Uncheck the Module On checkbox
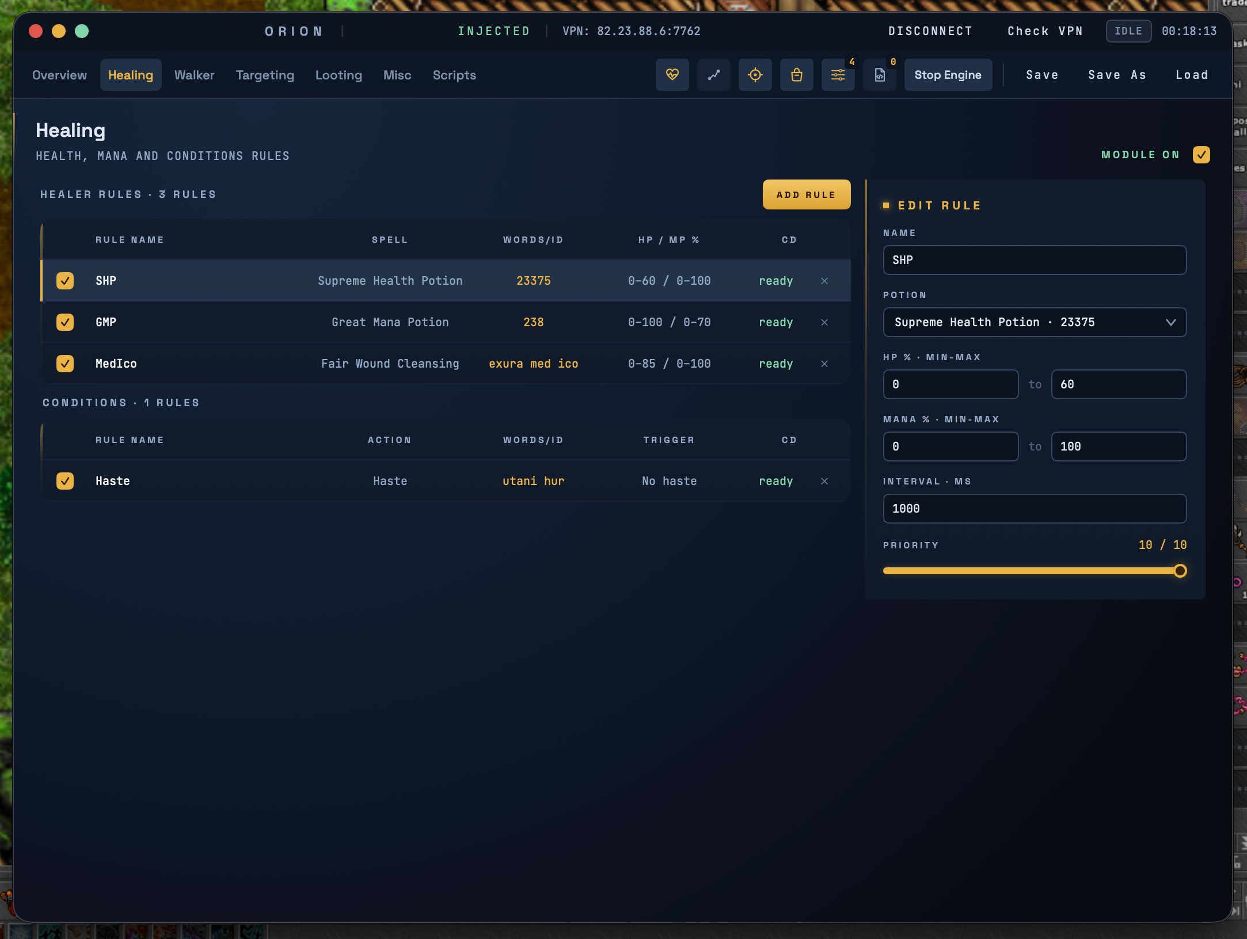This screenshot has width=1247, height=939. [x=1201, y=155]
